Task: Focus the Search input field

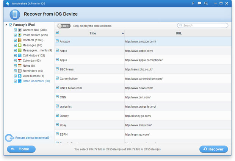Action: [202, 25]
